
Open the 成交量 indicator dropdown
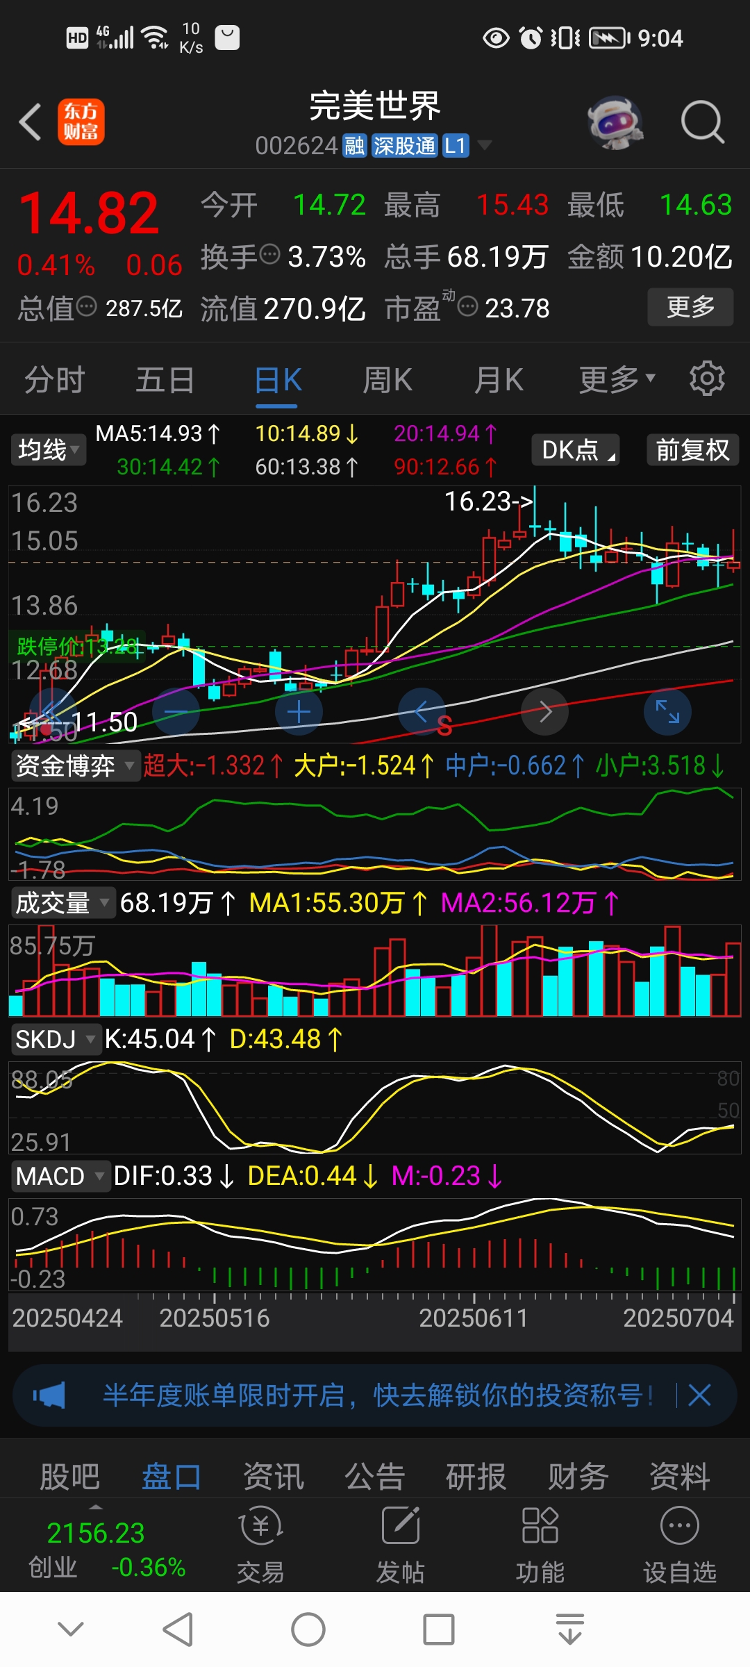coord(62,903)
